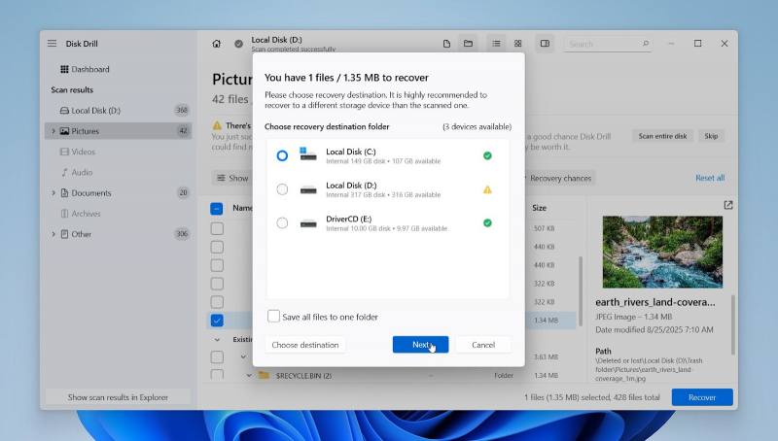The image size is (778, 441).
Task: Click the '1.34 MB' size cell in selected row
Action: click(546, 321)
